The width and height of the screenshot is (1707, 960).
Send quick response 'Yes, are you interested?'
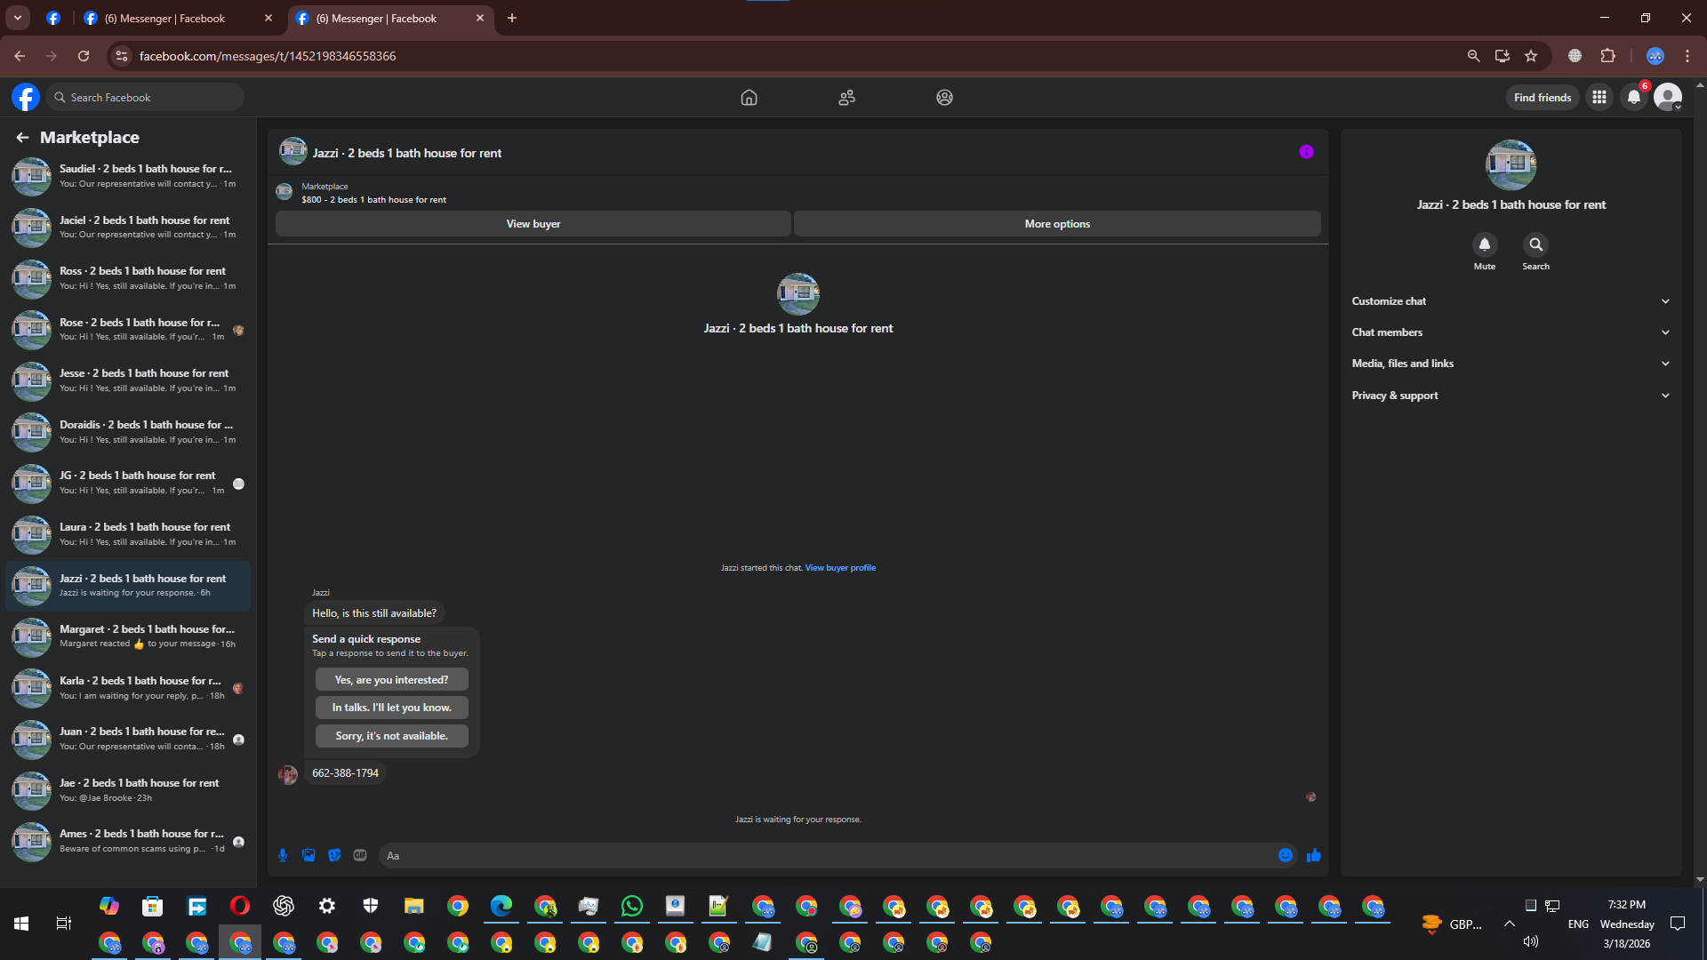(x=391, y=680)
